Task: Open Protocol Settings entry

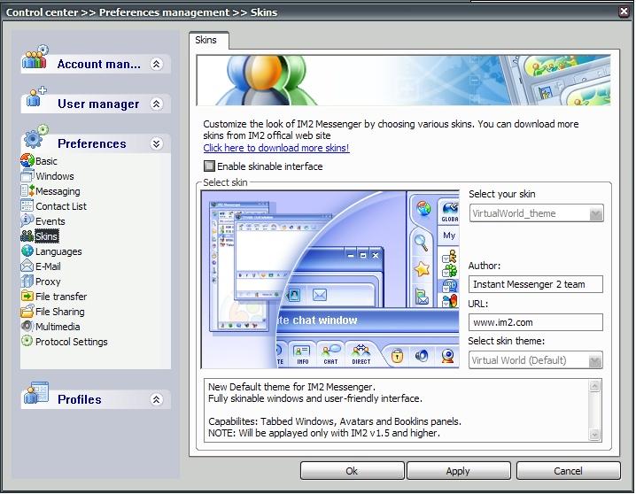Action: click(72, 341)
